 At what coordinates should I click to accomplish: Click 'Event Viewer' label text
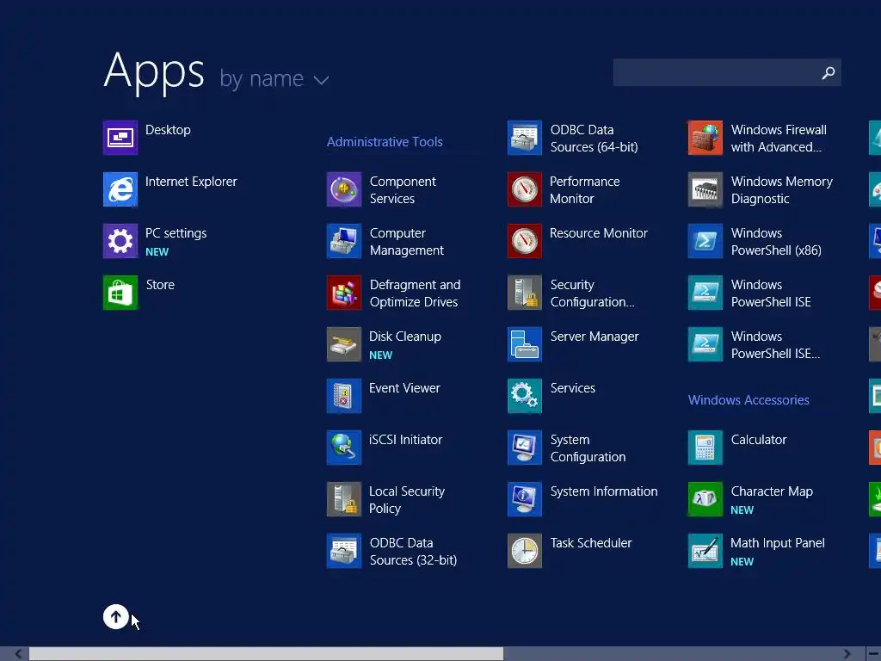pos(404,388)
